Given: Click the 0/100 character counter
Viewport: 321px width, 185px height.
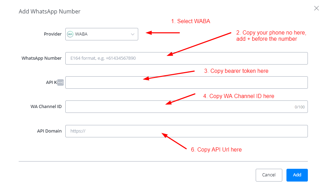Looking at the screenshot, I should click(300, 107).
